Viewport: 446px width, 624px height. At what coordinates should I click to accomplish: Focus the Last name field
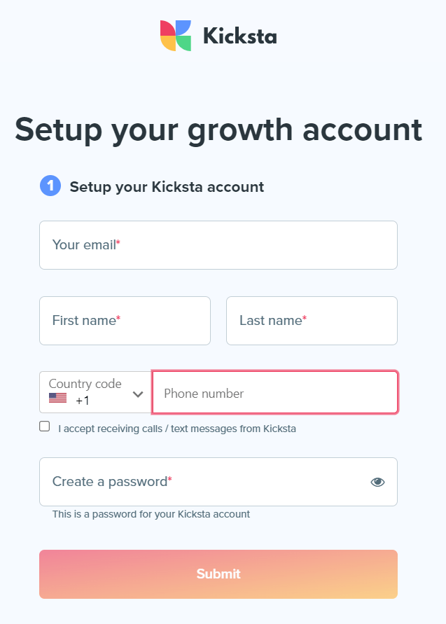[312, 321]
